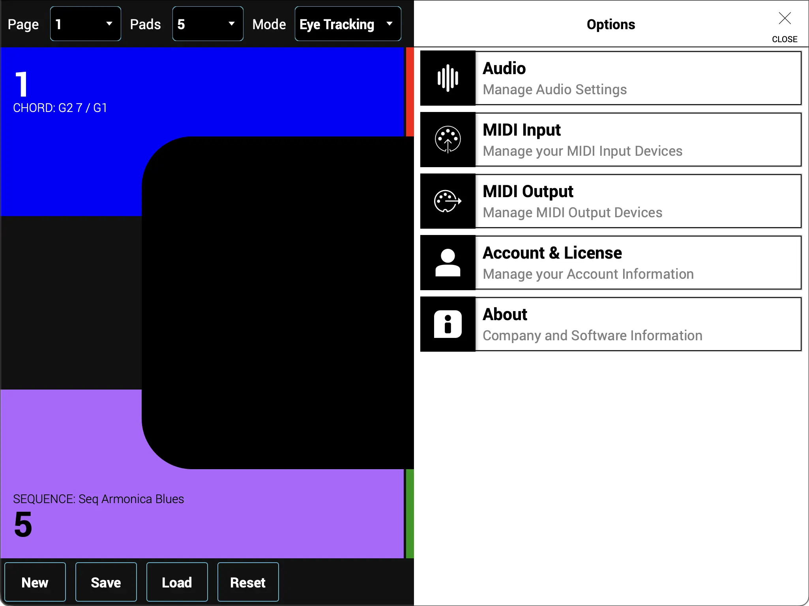Change the Eye Tracking mode dropdown

347,24
